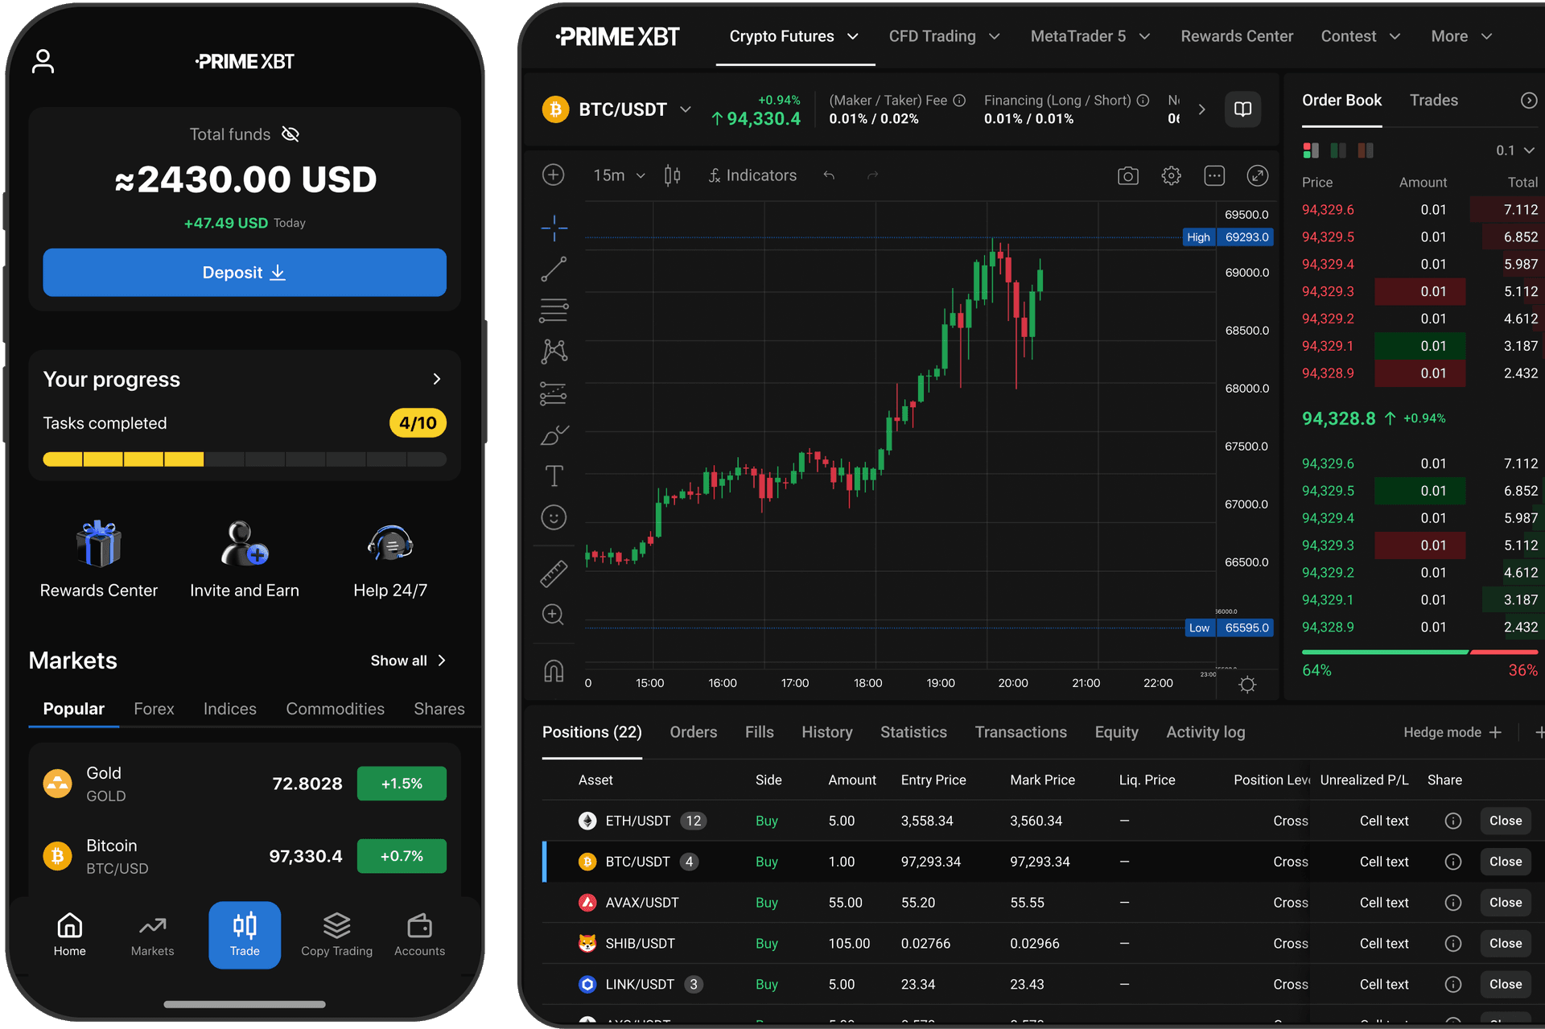Viewport: 1545px width, 1029px height.
Task: Select the Popular markets tab
Action: click(x=74, y=709)
